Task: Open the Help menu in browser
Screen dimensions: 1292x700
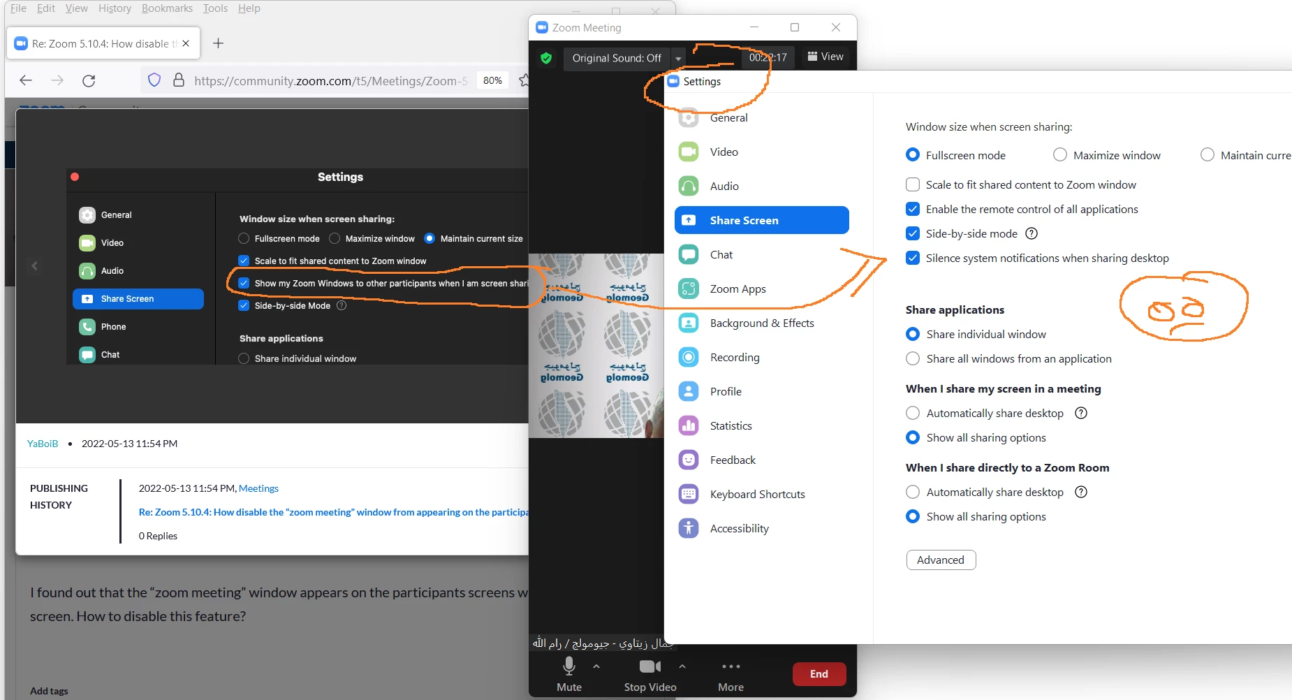Action: pos(249,8)
